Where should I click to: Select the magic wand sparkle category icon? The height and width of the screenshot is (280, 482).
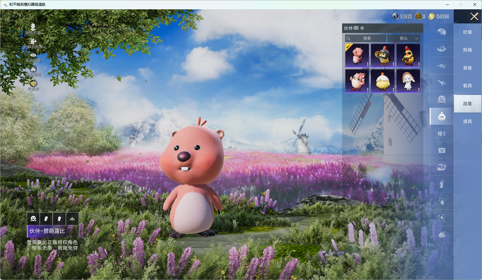pyautogui.click(x=441, y=218)
